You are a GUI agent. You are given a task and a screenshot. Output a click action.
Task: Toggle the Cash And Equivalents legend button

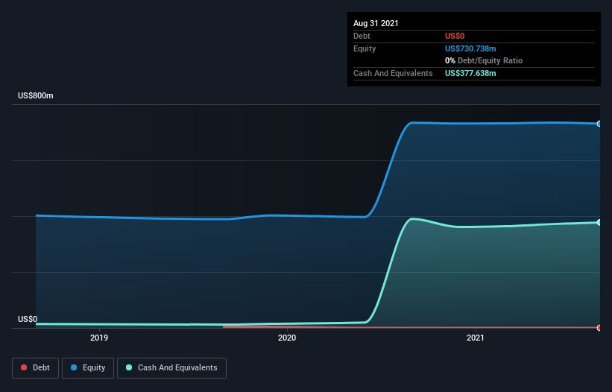click(171, 368)
